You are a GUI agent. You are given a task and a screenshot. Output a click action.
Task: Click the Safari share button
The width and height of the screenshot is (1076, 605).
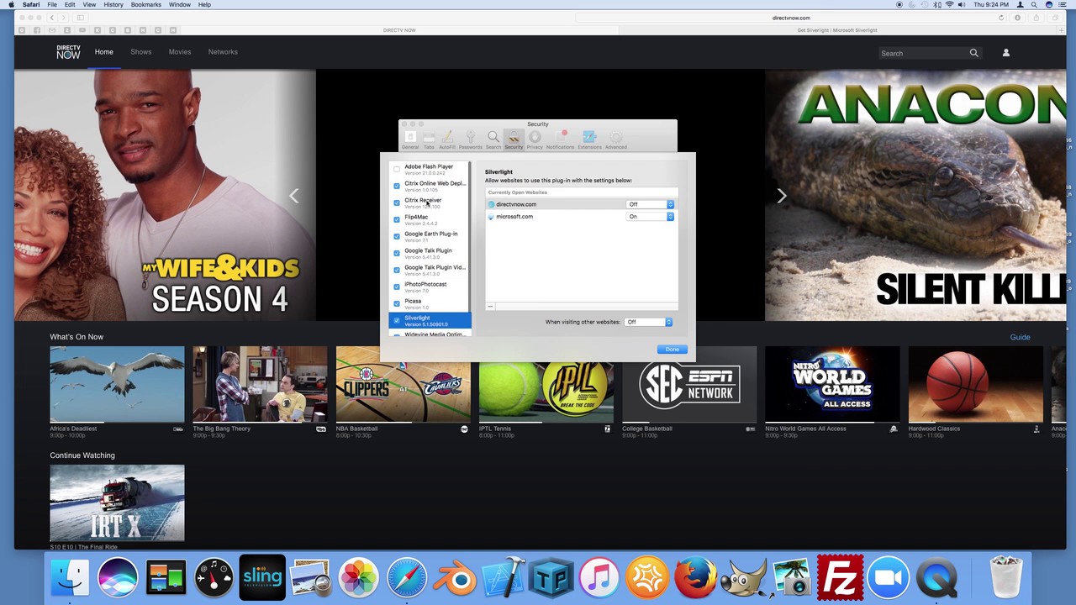pyautogui.click(x=1036, y=18)
